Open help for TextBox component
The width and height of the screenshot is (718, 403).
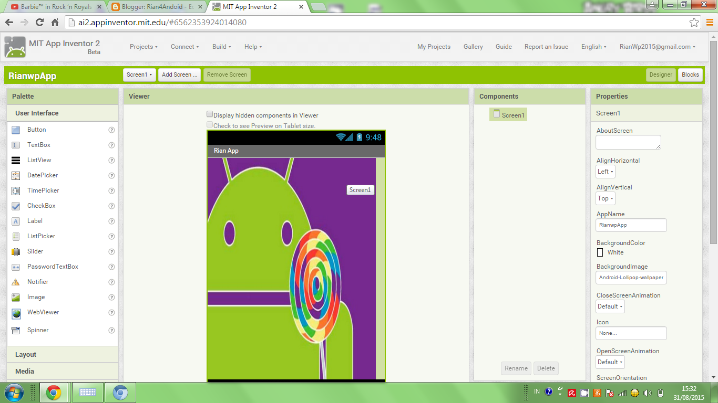click(111, 145)
